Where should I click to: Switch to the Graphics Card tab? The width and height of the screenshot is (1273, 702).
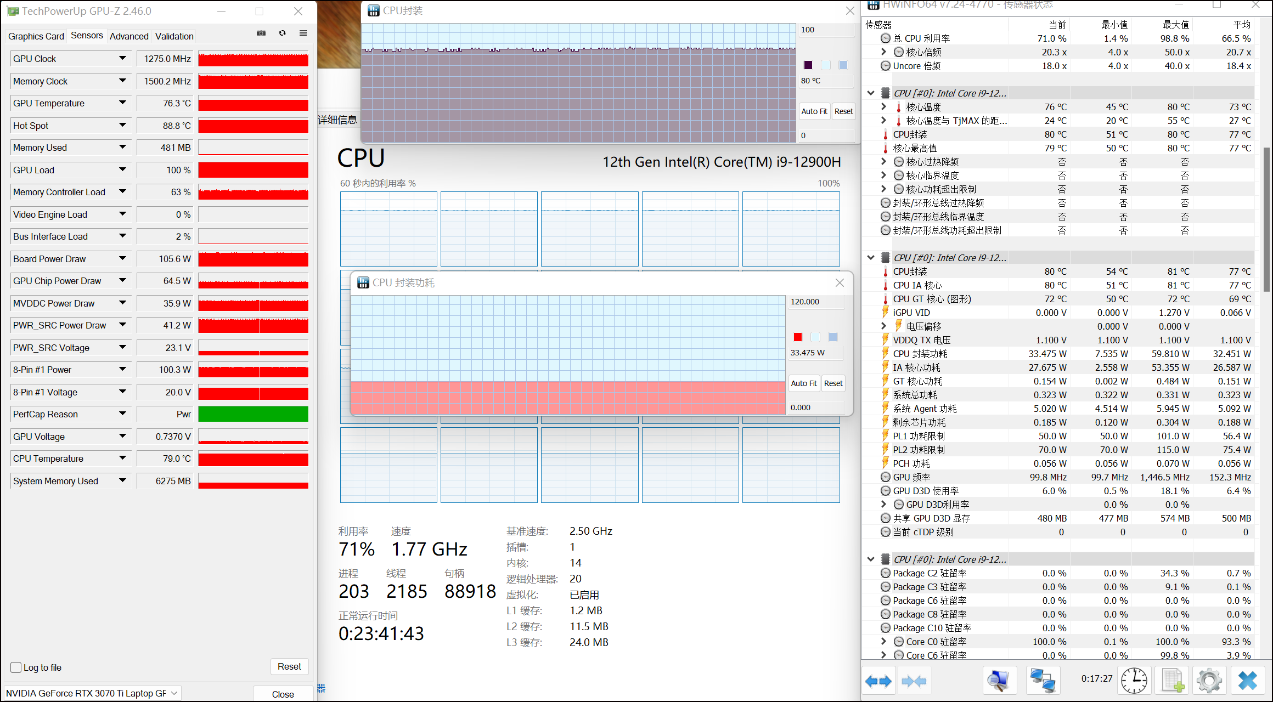pyautogui.click(x=36, y=36)
